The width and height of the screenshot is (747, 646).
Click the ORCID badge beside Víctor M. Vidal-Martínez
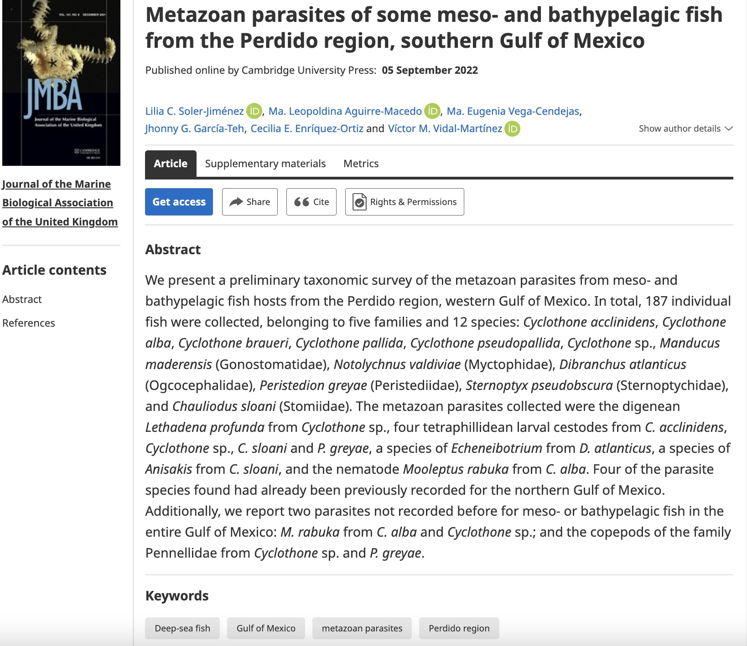pos(512,128)
